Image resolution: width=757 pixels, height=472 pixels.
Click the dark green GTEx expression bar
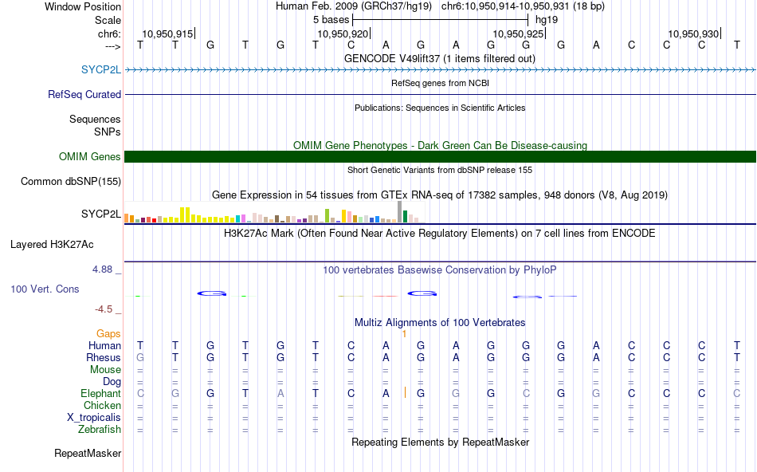click(405, 216)
